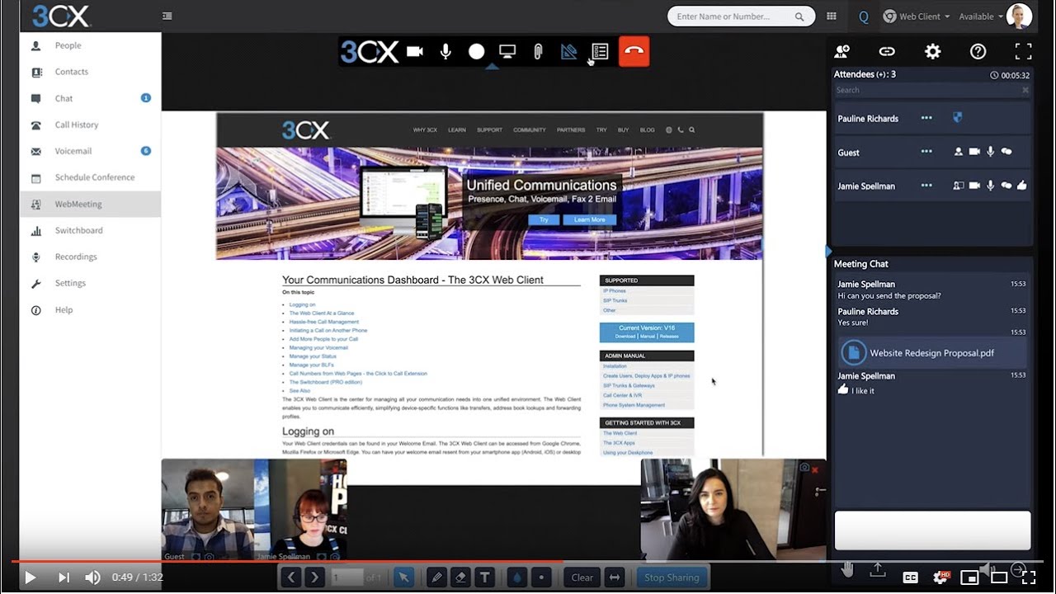Select the pointer arrow tool
Screen dimensions: 1056x594
[x=403, y=577]
